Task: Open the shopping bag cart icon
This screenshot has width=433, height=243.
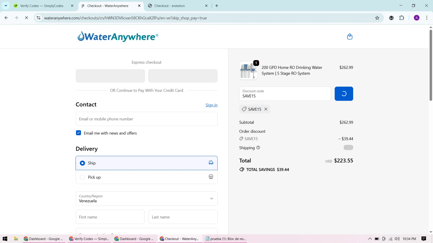Action: tap(350, 37)
